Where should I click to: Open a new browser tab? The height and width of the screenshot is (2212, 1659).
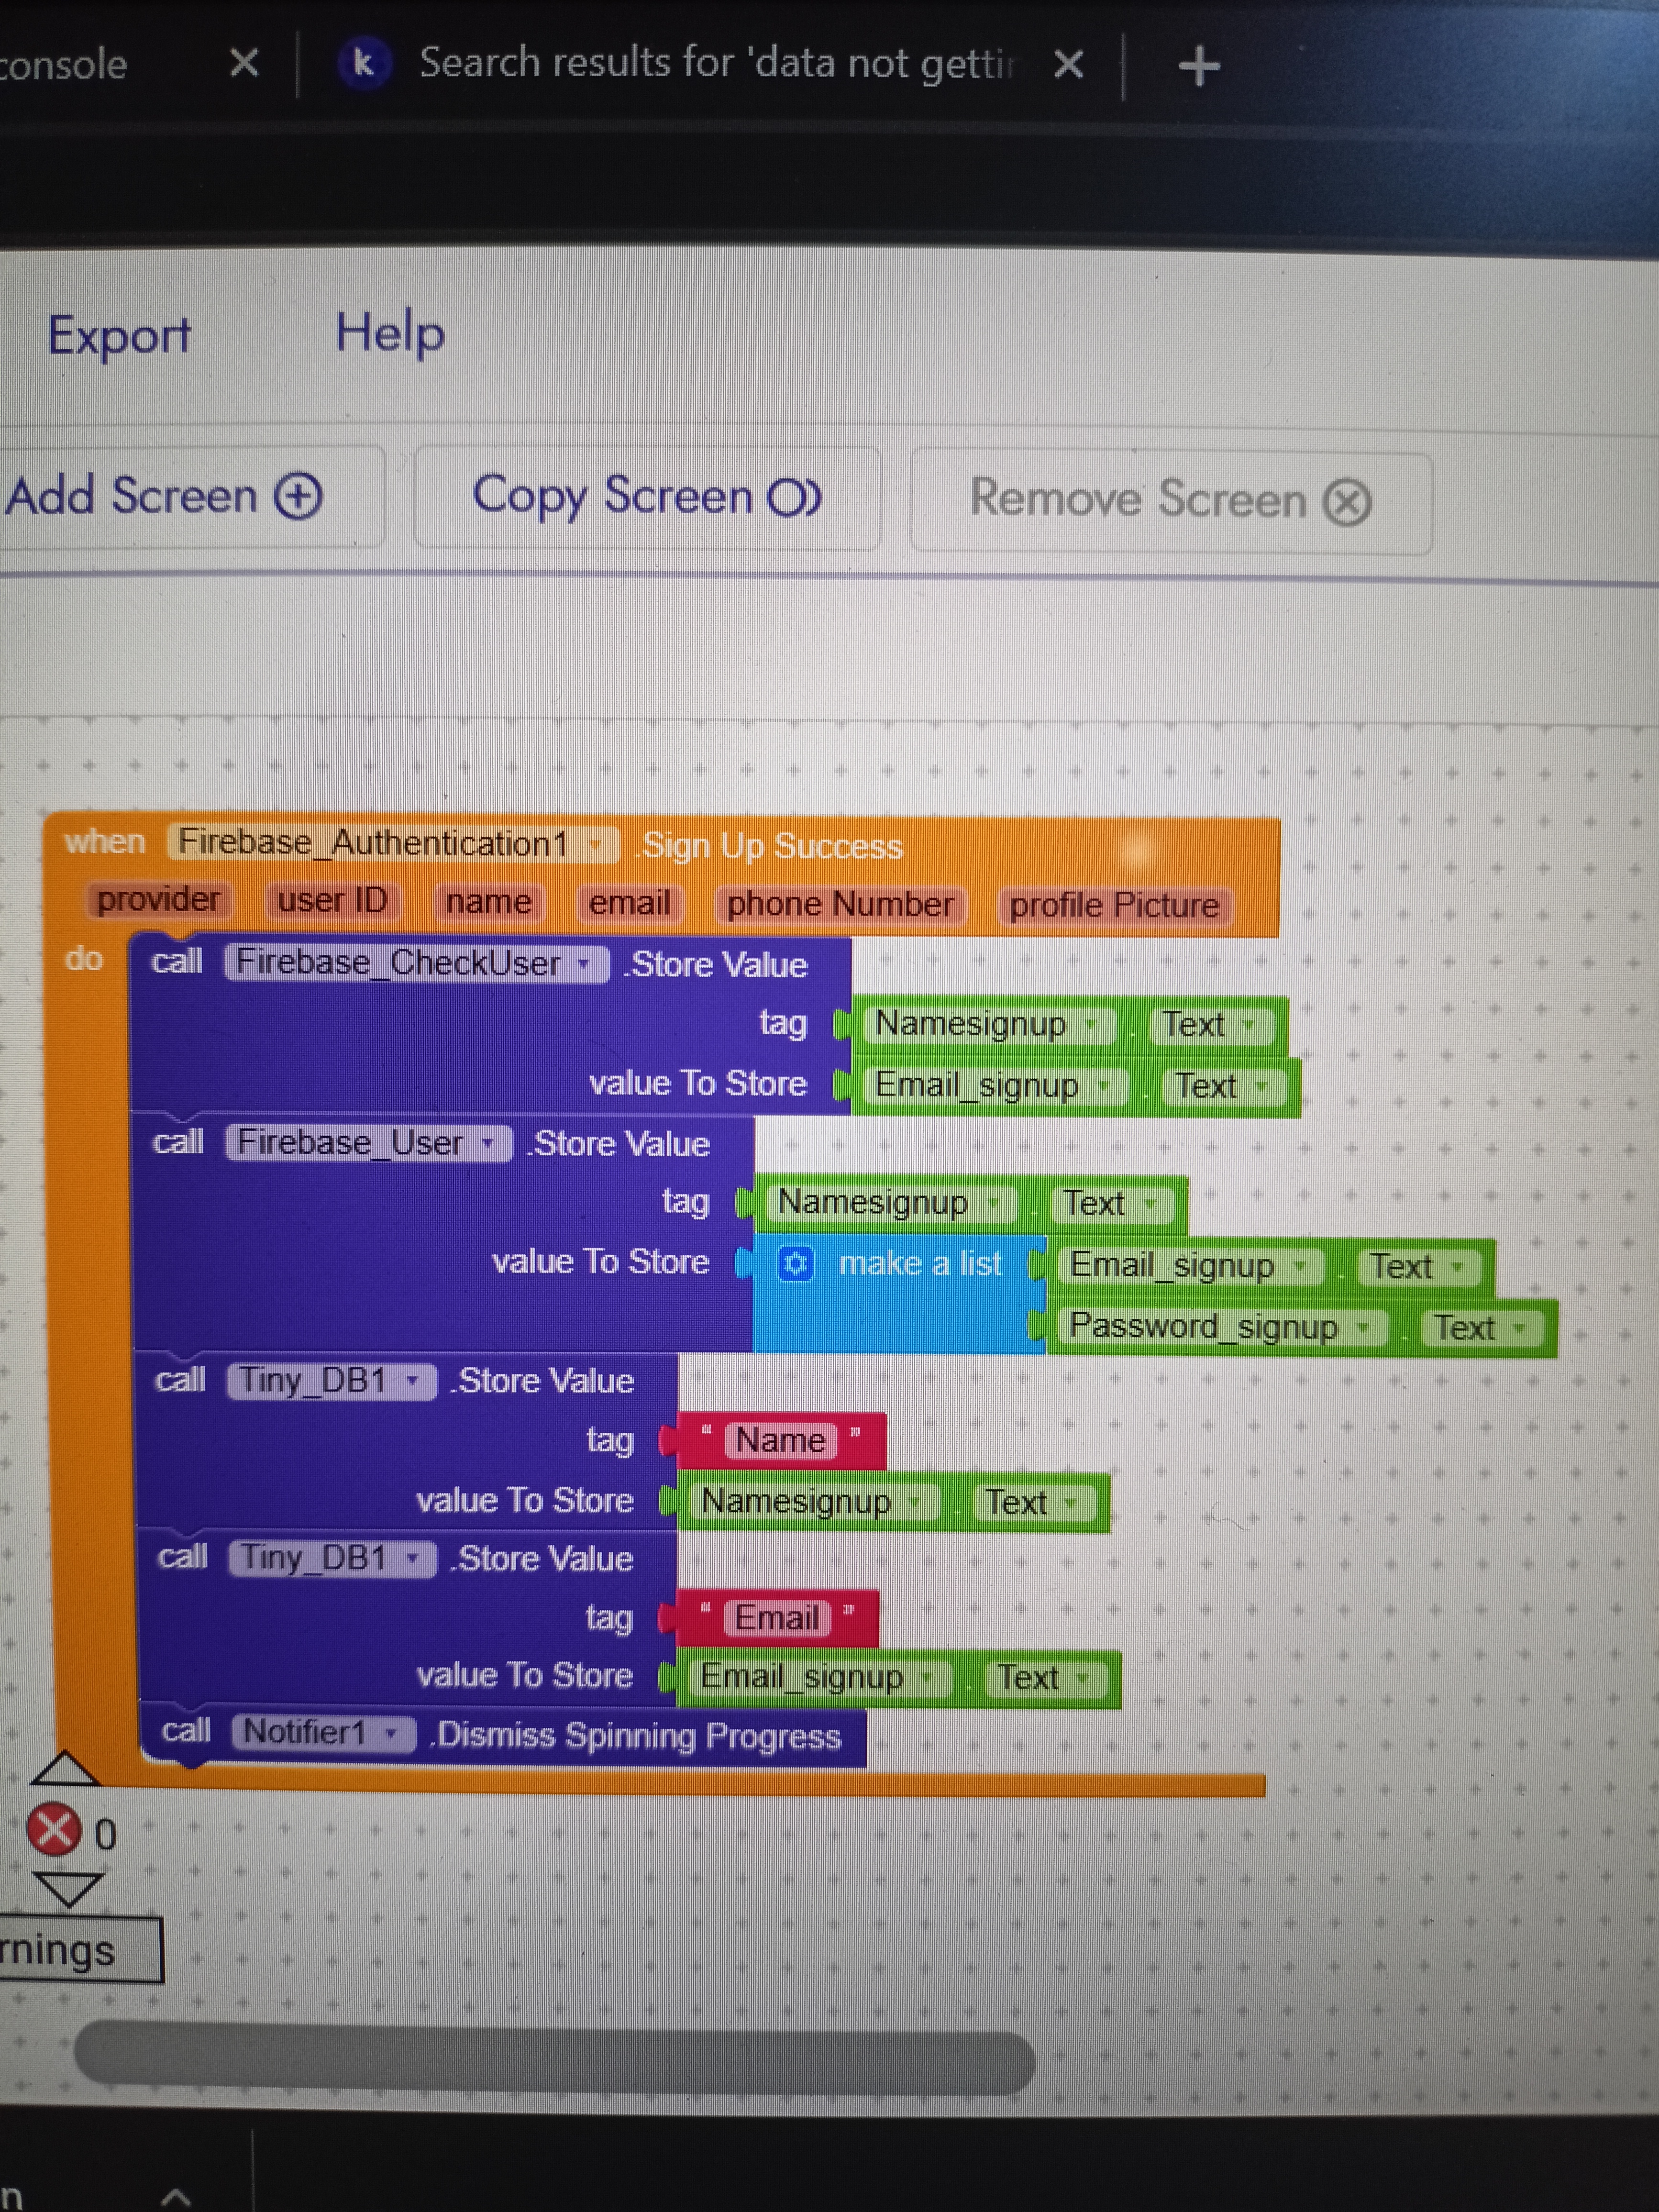tap(1199, 66)
